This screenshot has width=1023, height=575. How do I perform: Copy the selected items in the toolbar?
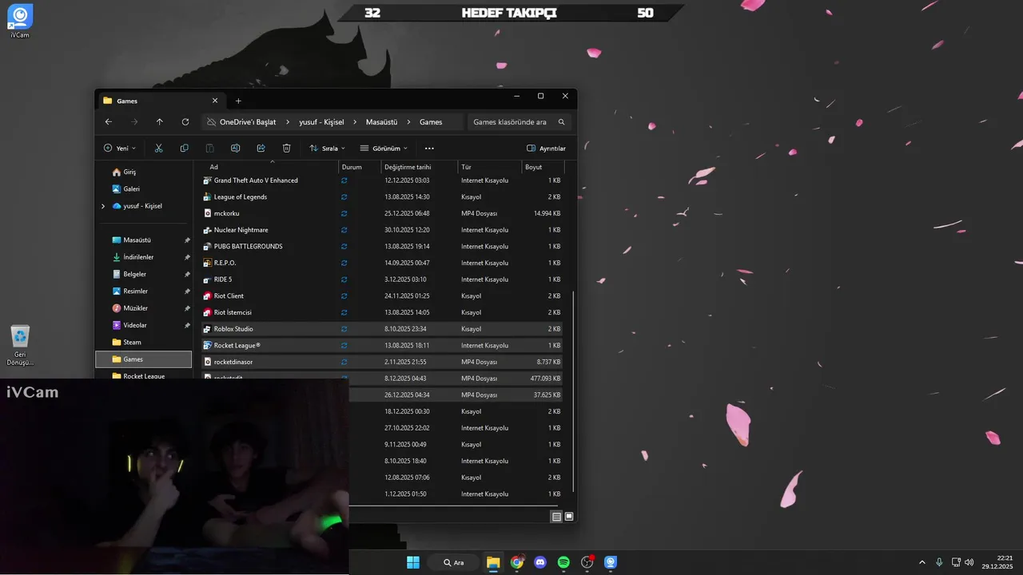tap(185, 149)
